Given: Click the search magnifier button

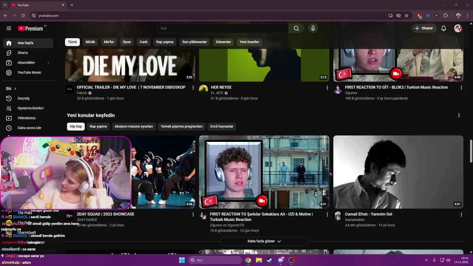Looking at the screenshot, I should [x=296, y=28].
